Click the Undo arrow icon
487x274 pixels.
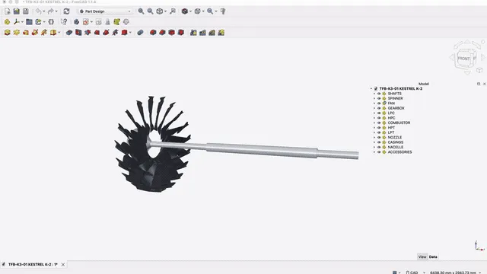pyautogui.click(x=38, y=11)
